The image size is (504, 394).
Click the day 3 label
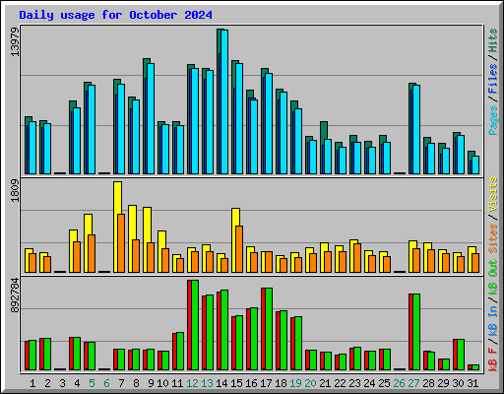62,383
